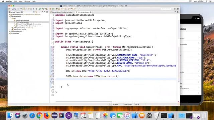Open Eclipse from the Dock
Image resolution: width=214 pixels, height=120 pixels.
pyautogui.click(x=54, y=116)
